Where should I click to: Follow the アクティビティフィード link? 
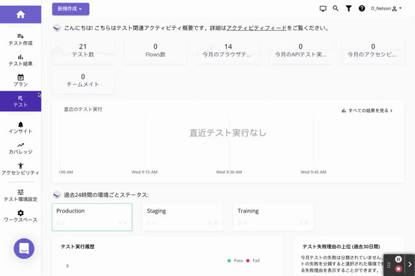[256, 29]
